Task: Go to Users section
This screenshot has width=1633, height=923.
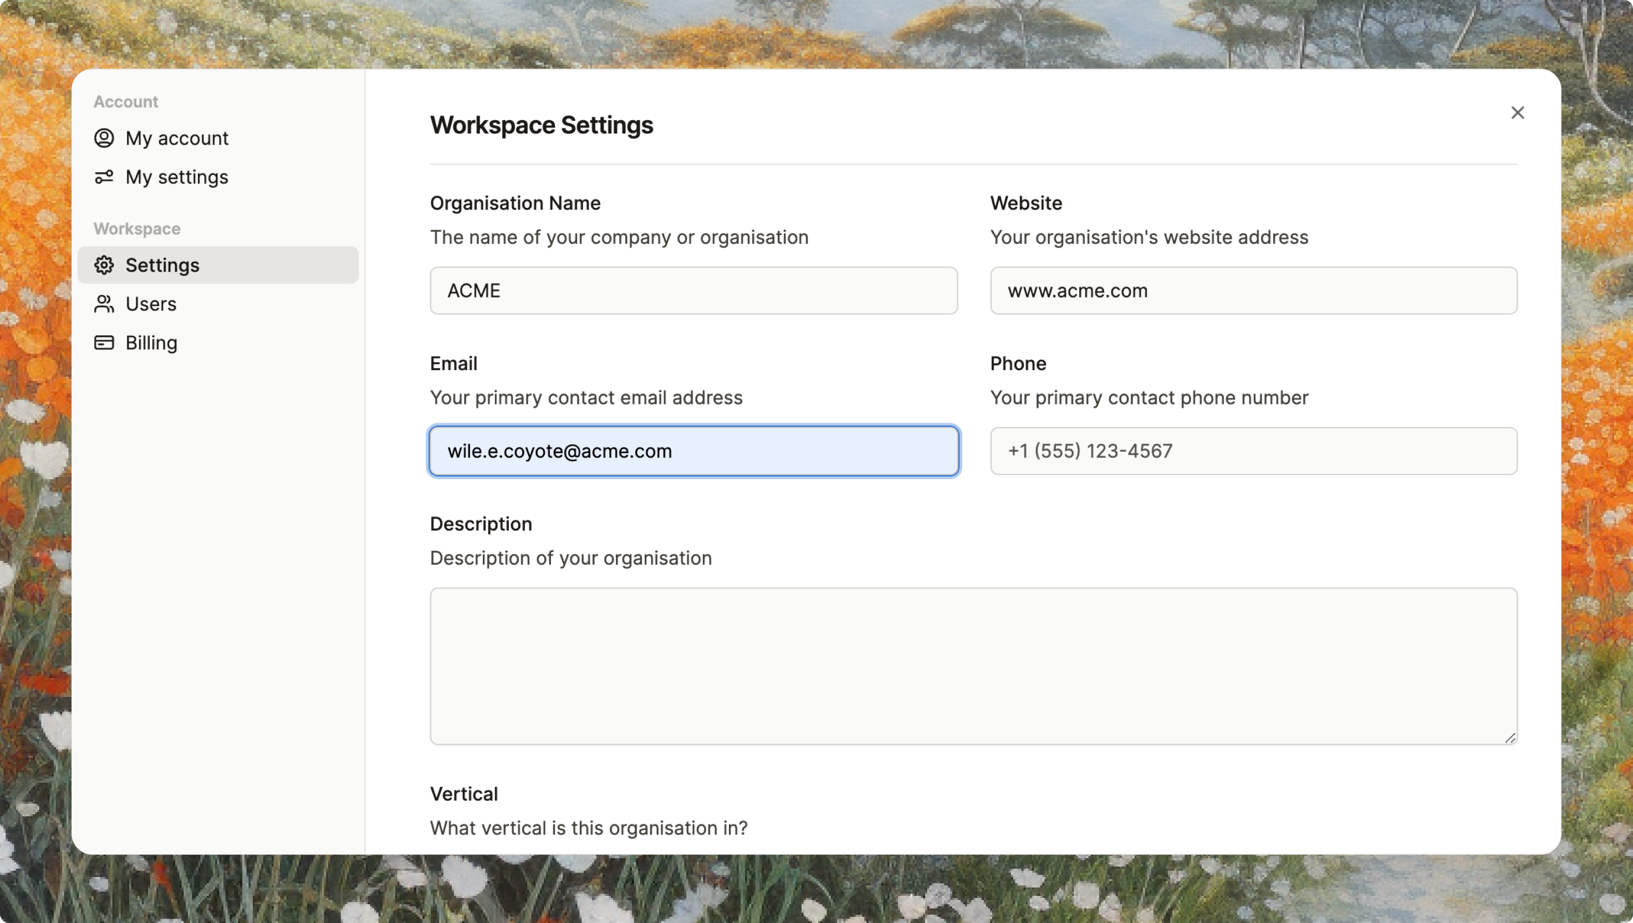Action: [x=217, y=304]
